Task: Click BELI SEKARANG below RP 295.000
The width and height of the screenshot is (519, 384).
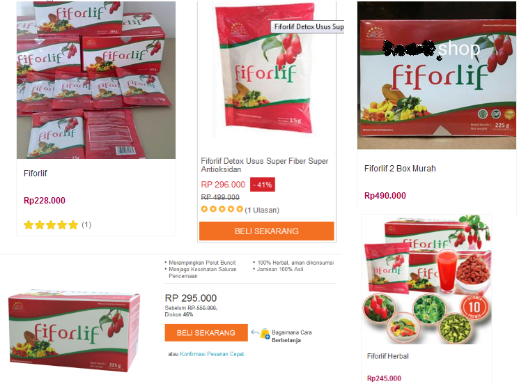Action: pos(206,332)
